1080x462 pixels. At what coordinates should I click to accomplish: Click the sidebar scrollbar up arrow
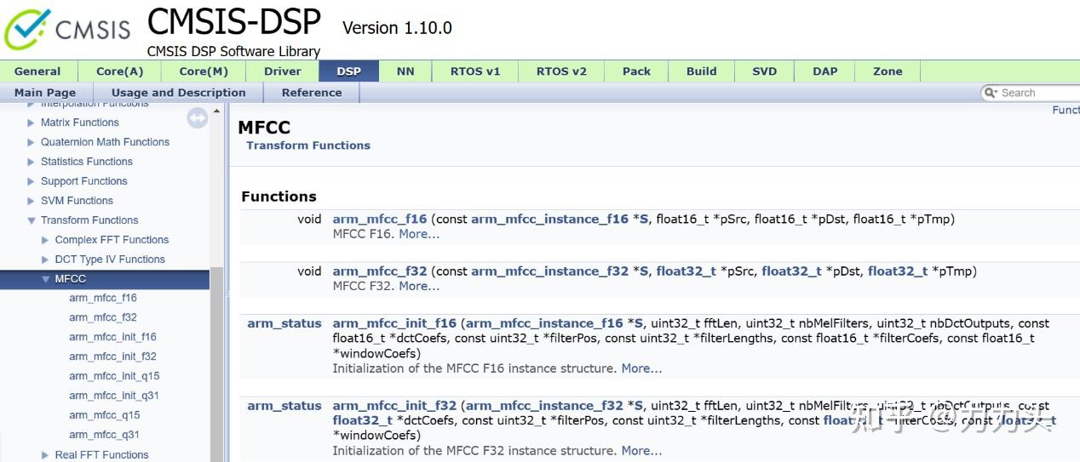[216, 111]
